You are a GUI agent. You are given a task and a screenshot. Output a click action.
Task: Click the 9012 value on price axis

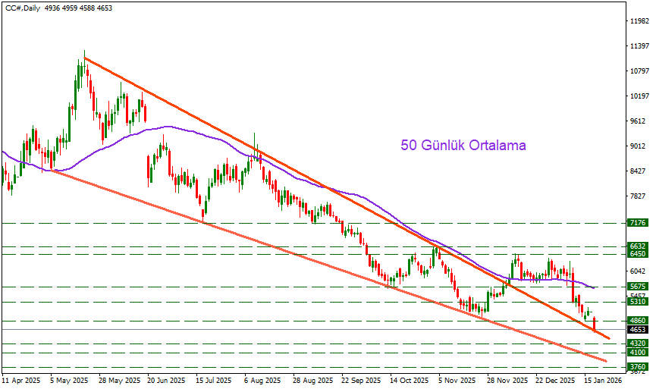point(638,146)
